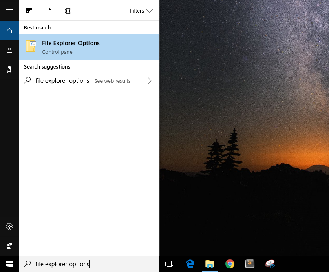Click the Start button

[x=7, y=264]
